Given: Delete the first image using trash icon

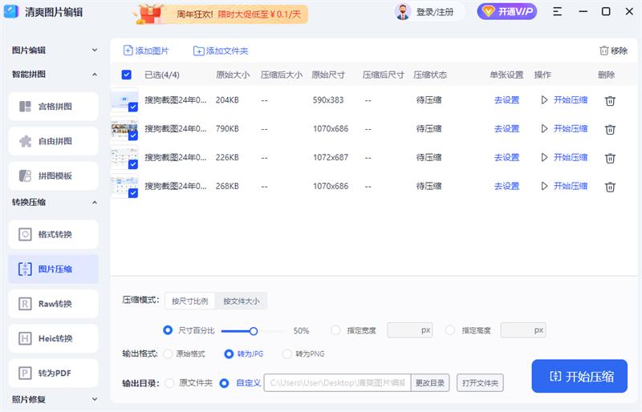Looking at the screenshot, I should click(x=610, y=100).
